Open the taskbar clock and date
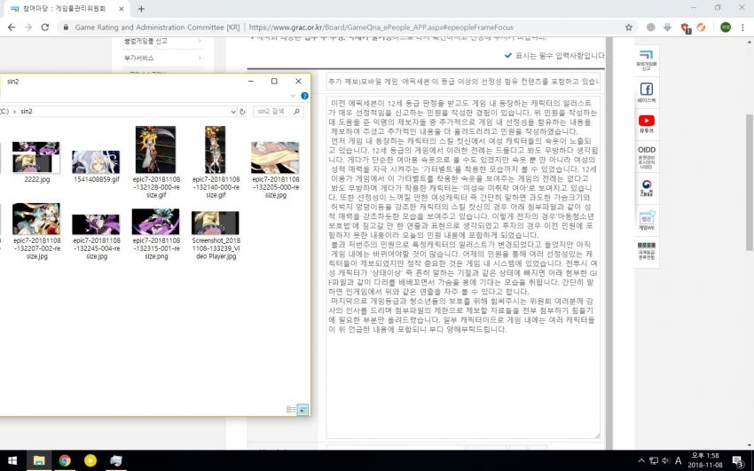754x471 pixels. (705, 460)
